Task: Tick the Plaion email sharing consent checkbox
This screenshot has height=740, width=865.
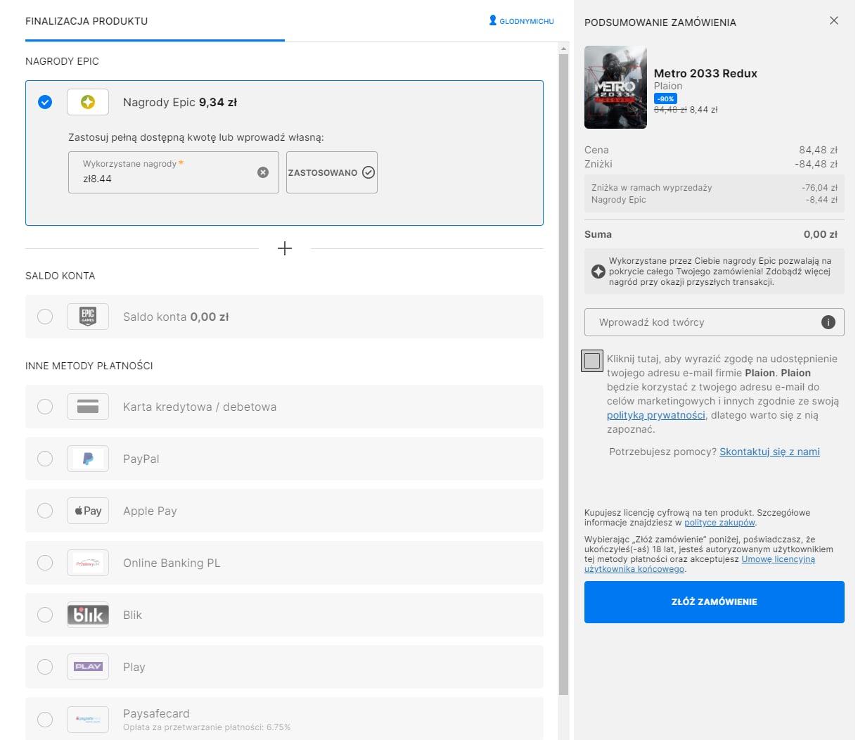Action: coord(592,361)
